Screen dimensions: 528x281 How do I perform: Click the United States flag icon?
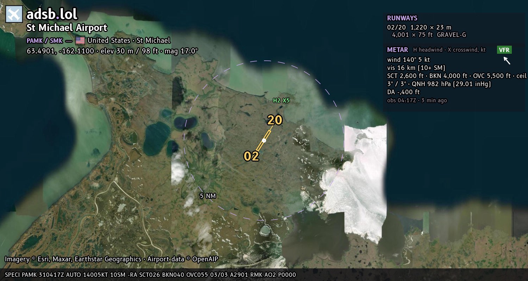point(80,40)
